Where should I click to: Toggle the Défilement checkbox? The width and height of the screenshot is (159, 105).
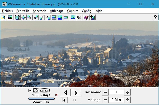(x=30, y=90)
